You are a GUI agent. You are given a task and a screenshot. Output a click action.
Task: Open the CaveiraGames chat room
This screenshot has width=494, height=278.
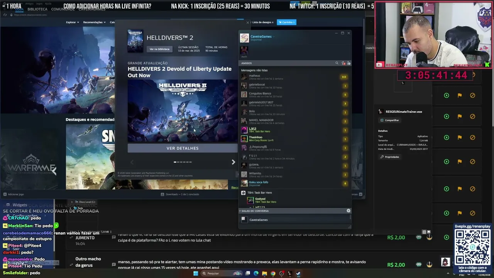(x=295, y=220)
